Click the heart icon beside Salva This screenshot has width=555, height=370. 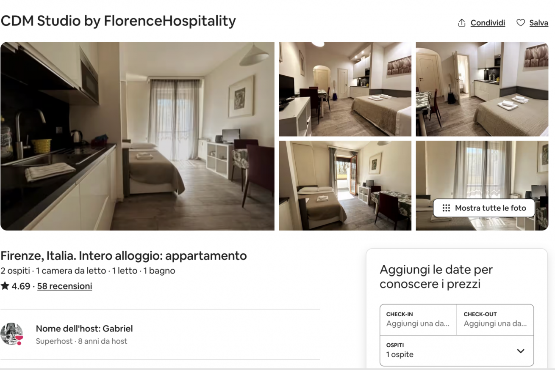(x=521, y=23)
